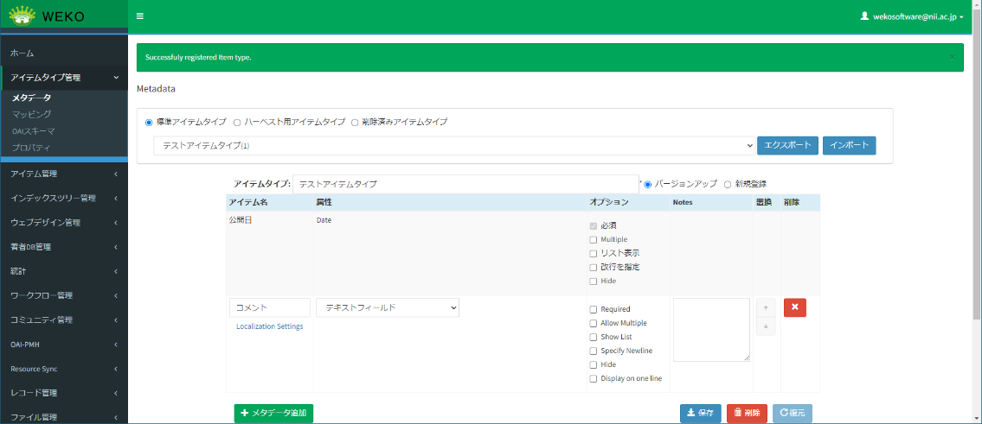The image size is (982, 424).
Task: Check the Allow Multiple option
Action: [594, 323]
